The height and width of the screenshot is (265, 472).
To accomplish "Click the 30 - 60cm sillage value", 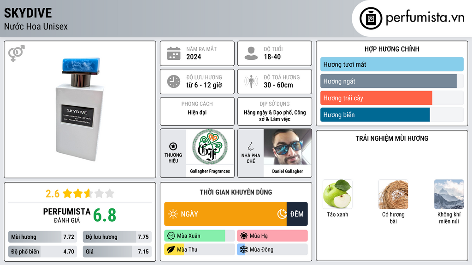I will click(x=278, y=85).
